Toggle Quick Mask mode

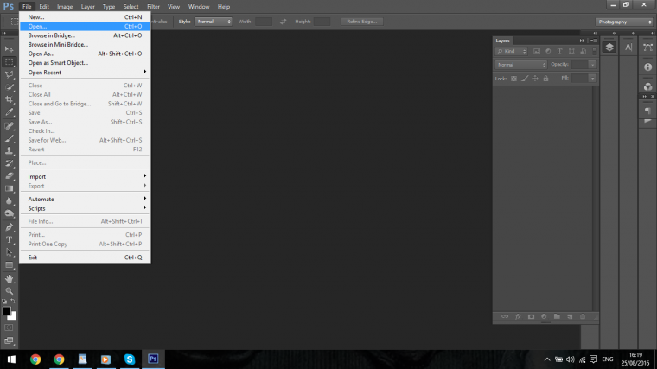click(9, 328)
